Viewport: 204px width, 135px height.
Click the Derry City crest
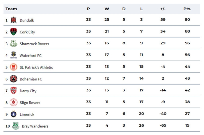point(14,90)
